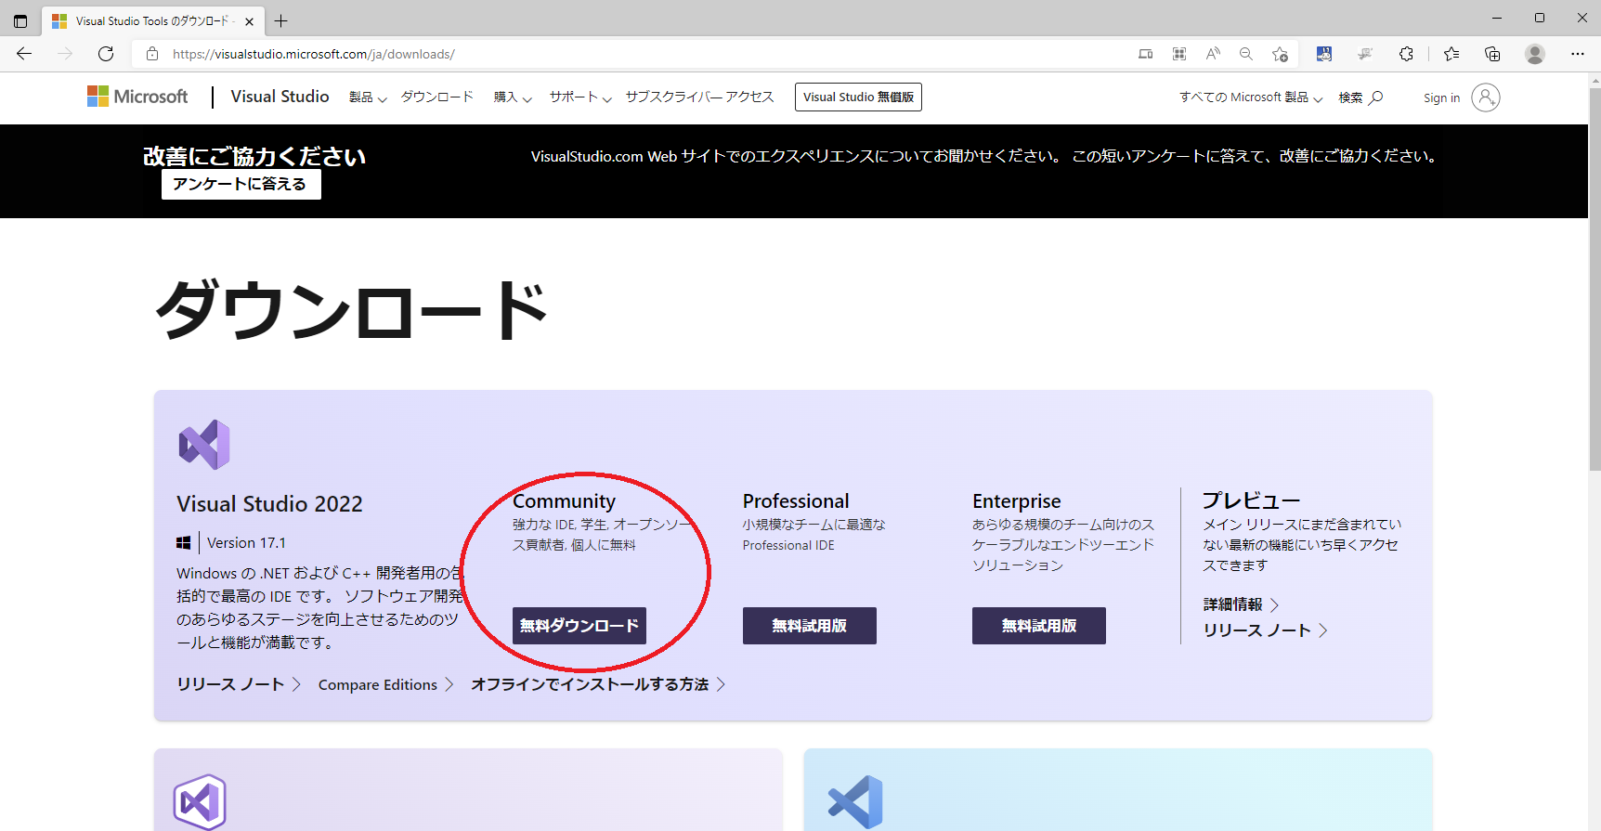
Task: Click the Enterprise edition heading
Action: coord(1017,501)
